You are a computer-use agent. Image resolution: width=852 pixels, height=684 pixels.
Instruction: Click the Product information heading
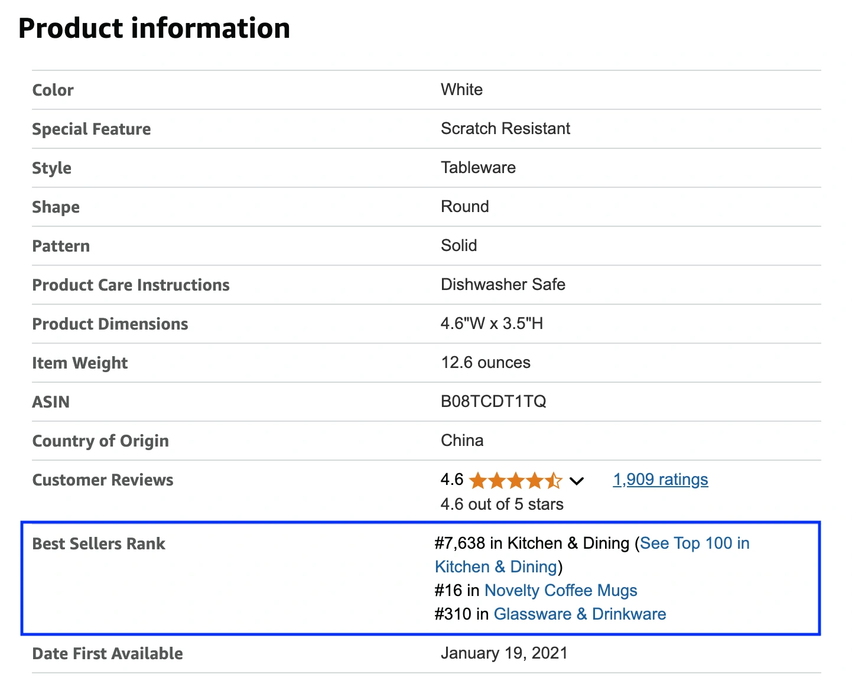point(154,28)
